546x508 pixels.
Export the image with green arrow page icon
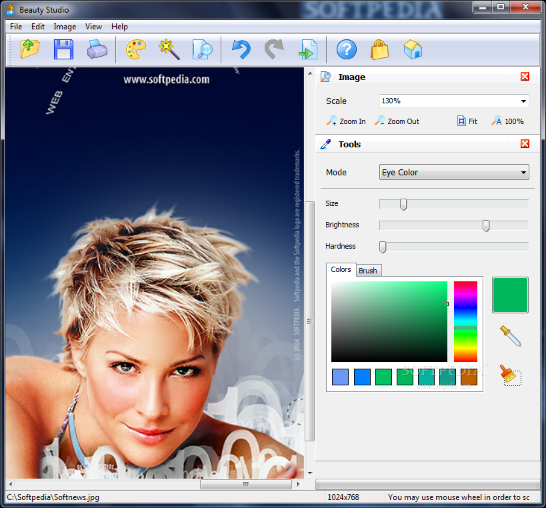[308, 49]
